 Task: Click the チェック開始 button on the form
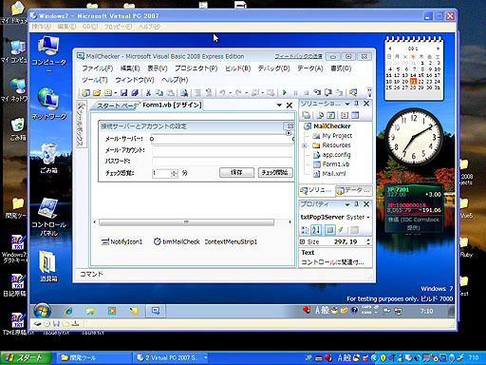click(x=275, y=173)
